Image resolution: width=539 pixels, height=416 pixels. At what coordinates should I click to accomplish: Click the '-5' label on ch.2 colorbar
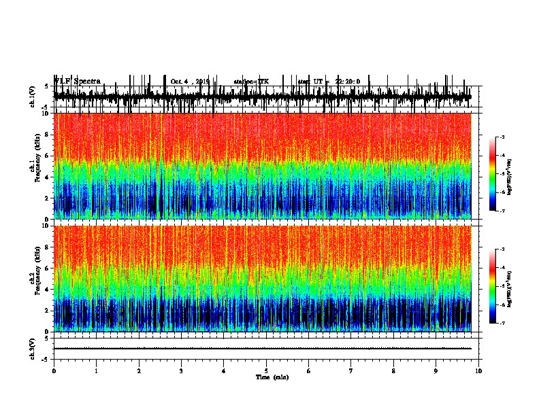(x=502, y=286)
